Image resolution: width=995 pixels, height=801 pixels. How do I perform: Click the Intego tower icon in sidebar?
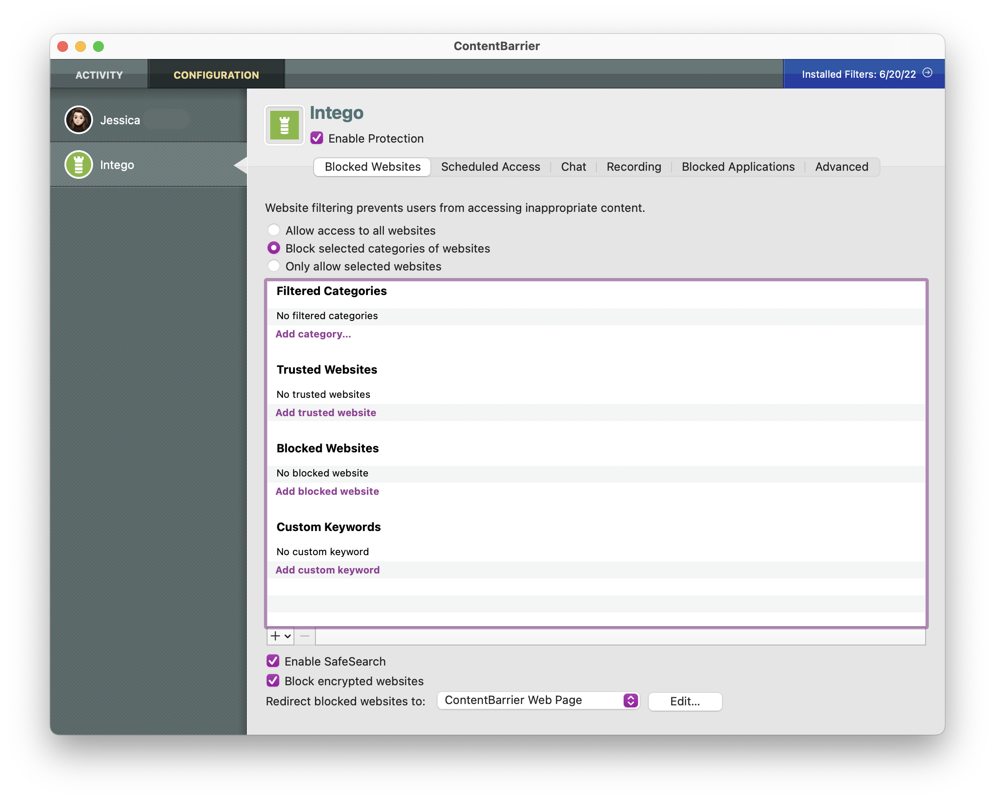point(78,165)
